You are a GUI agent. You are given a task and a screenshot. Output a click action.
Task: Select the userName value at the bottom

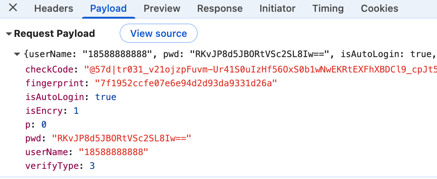(x=114, y=152)
